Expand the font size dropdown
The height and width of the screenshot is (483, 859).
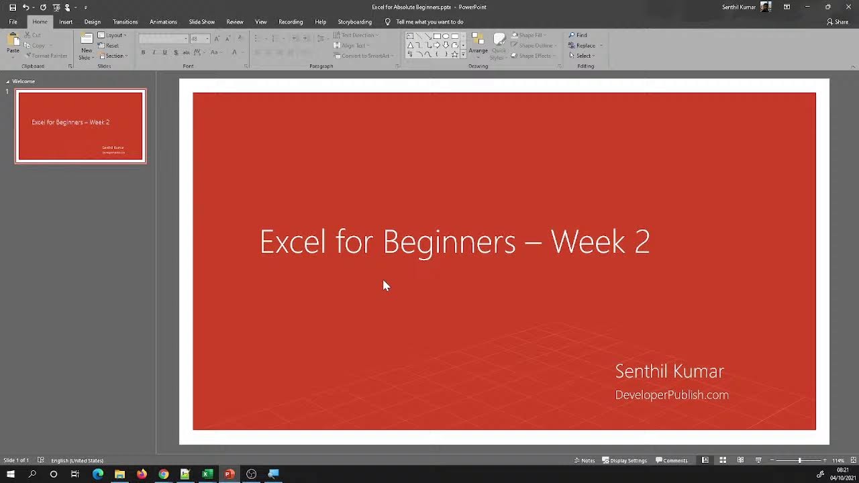click(x=206, y=38)
